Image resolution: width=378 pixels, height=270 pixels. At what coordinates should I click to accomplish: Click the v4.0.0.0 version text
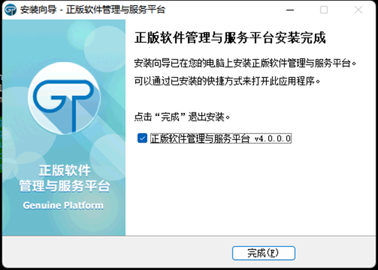272,139
